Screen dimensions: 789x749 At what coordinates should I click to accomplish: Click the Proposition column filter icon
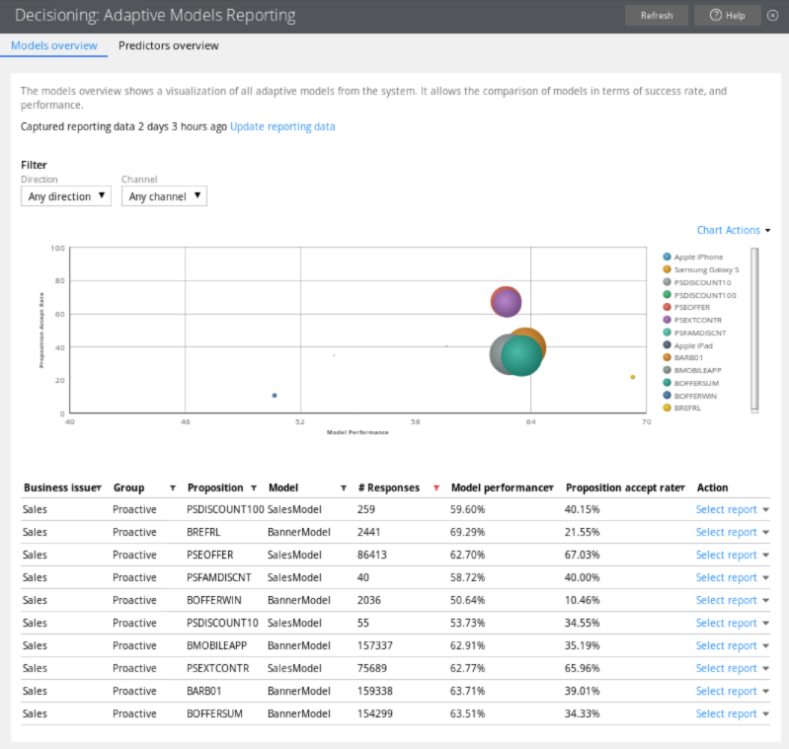(254, 488)
